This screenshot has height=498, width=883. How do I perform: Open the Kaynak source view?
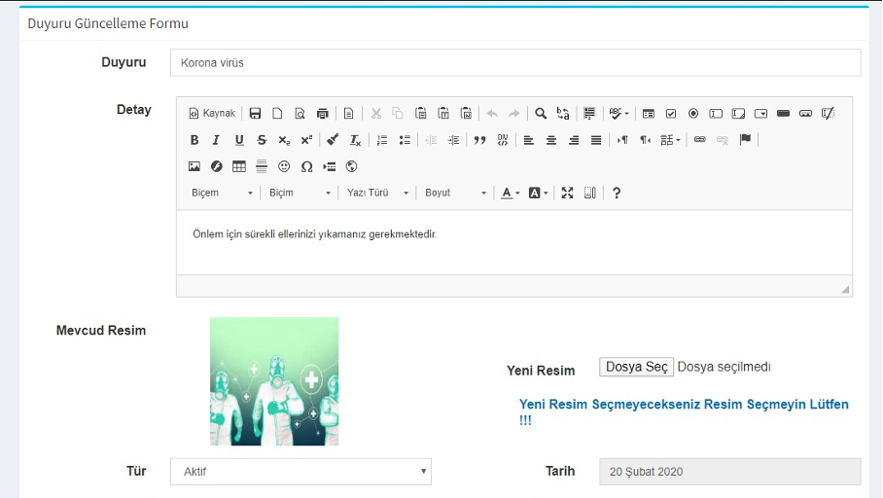click(x=212, y=113)
